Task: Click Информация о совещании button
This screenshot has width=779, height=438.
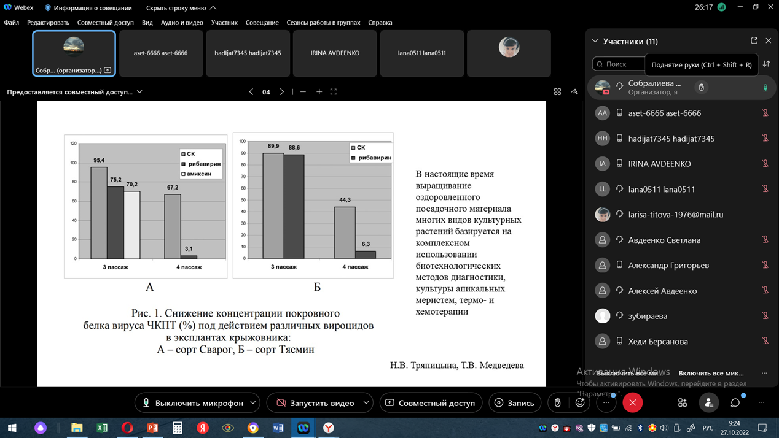Action: point(88,8)
